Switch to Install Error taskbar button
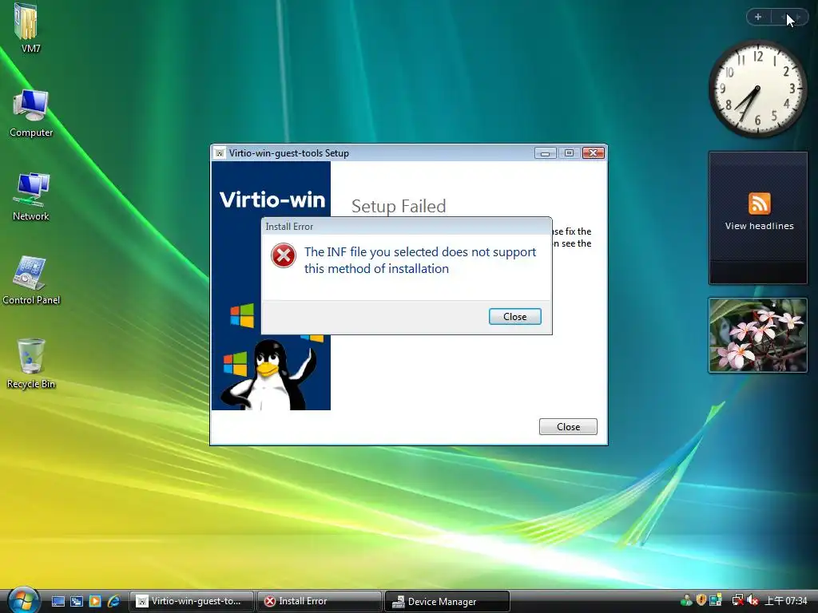The image size is (818, 613). pos(320,601)
